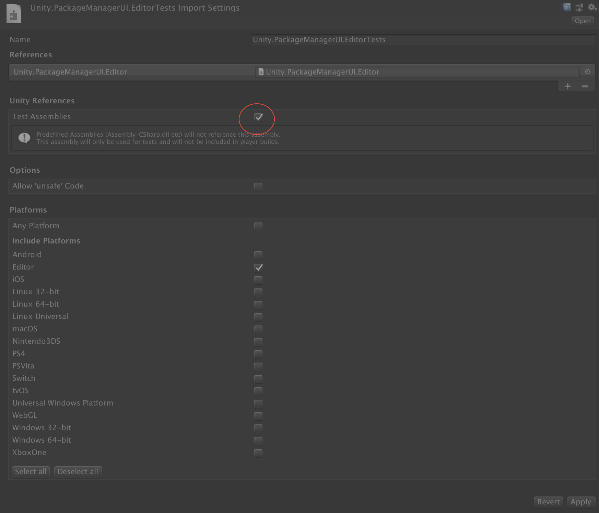Select all platforms
599x513 pixels.
coord(31,471)
